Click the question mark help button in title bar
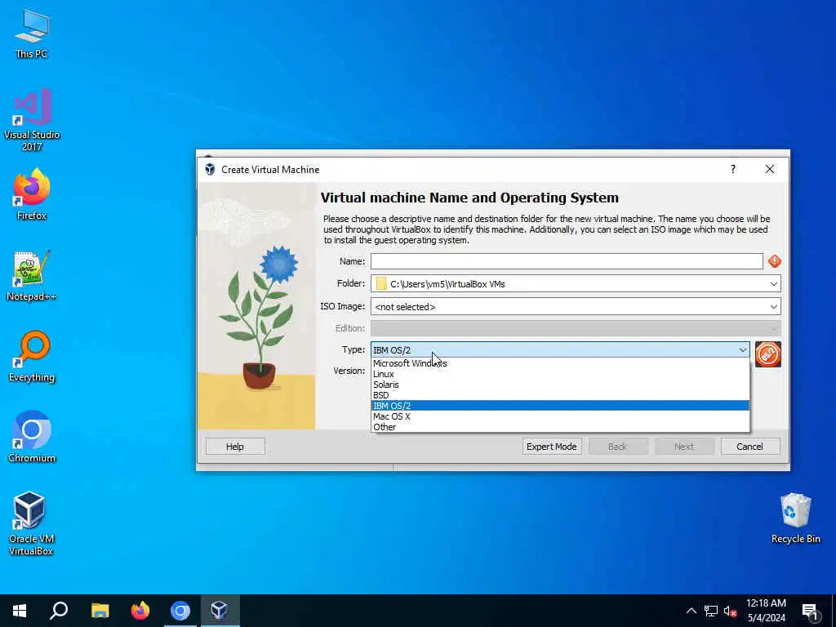836x627 pixels. point(733,169)
